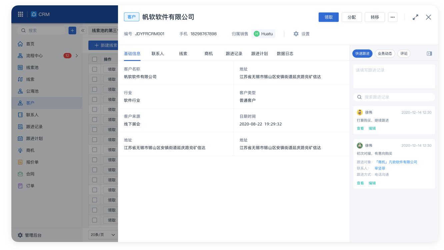The height and width of the screenshot is (250, 444).
Task: Select 客户 in the sidebar
Action: 47,103
